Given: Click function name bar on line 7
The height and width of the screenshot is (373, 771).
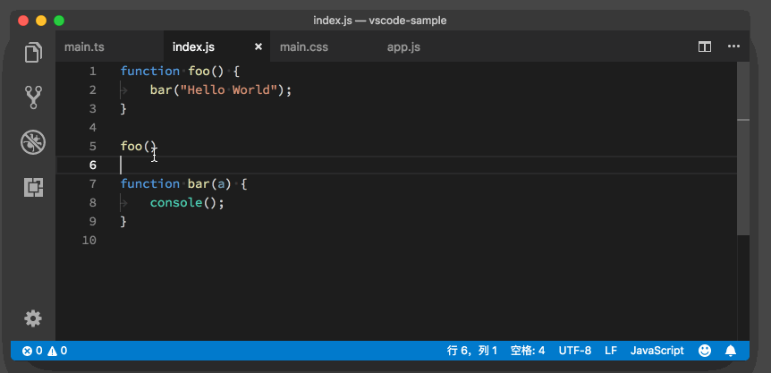Looking at the screenshot, I should click(x=199, y=183).
